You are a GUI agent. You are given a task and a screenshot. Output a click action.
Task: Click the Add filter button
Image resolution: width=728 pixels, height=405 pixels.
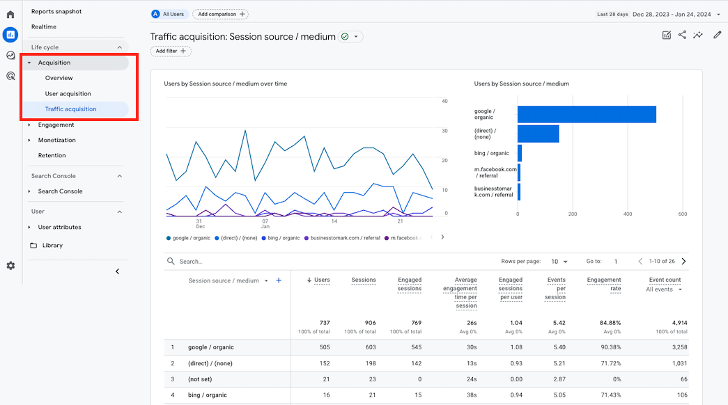171,51
